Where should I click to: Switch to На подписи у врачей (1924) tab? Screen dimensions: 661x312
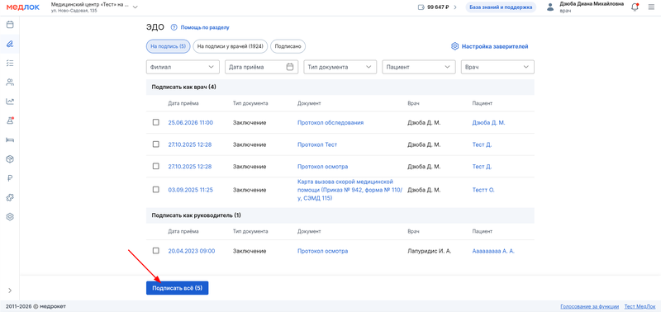point(231,46)
